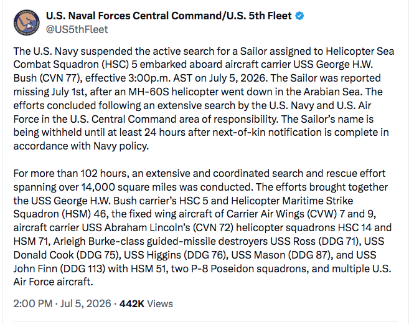Click the blue verified checkmark badge
This screenshot has height=324, width=409.
click(x=299, y=16)
